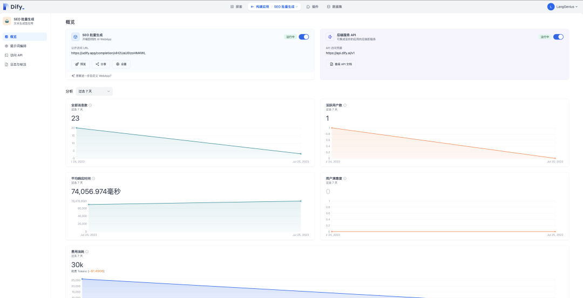The image size is (583, 298).
Task: Open the 过去 7 天 analysis period dropdown
Action: [94, 91]
